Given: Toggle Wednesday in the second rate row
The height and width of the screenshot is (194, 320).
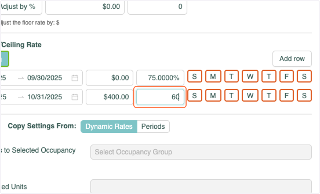Looking at the screenshot, I should click(x=250, y=95).
